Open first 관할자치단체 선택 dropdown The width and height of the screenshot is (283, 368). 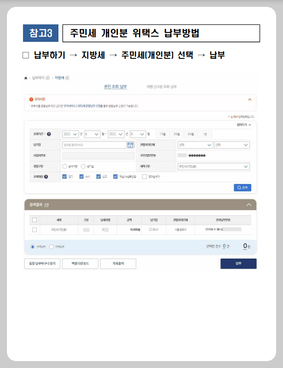(x=195, y=145)
